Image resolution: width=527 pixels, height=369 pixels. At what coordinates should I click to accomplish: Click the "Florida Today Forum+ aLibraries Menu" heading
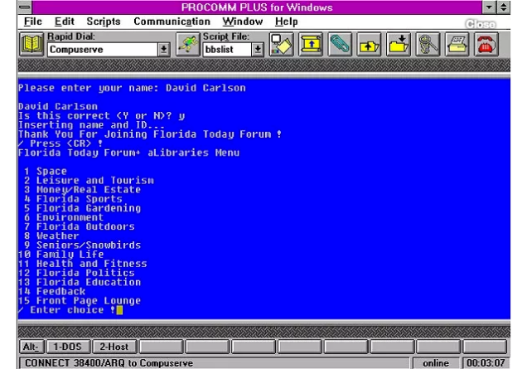tap(129, 153)
